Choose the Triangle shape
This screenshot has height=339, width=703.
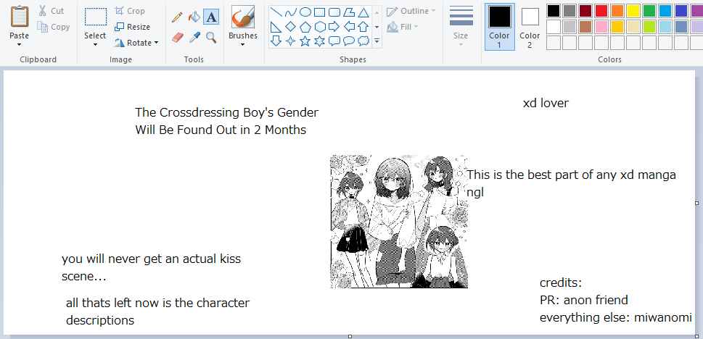pyautogui.click(x=363, y=12)
